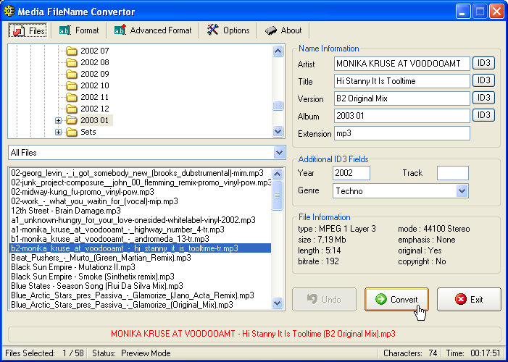This screenshot has width=508, height=362.
Task: Click the ID3 button next to Version
Action: click(483, 98)
